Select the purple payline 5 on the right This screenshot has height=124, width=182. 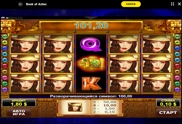pos(177,89)
